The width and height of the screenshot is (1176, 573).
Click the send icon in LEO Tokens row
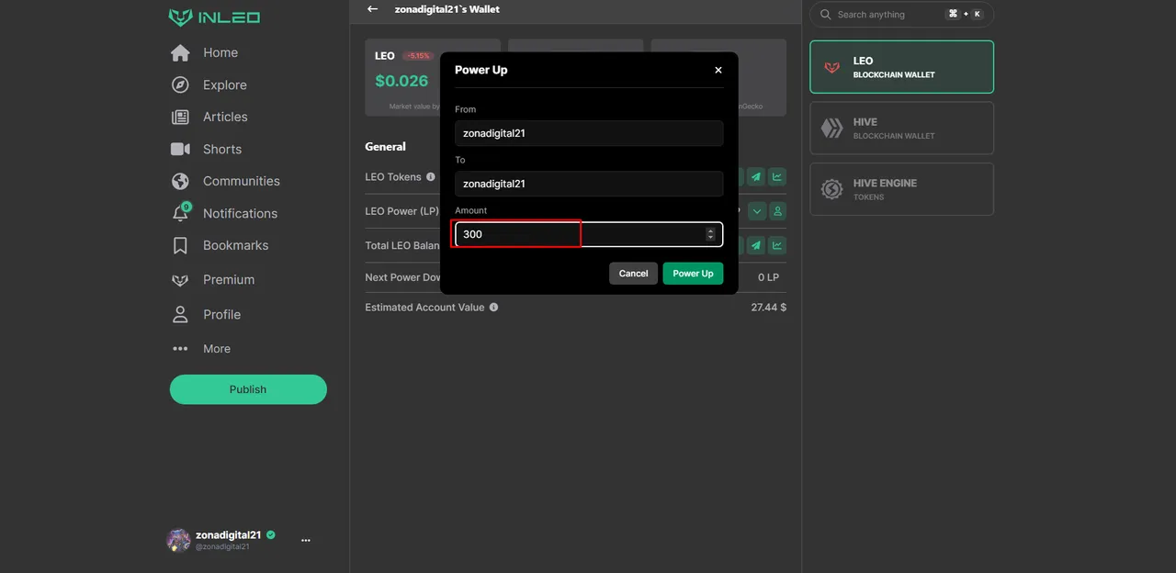756,177
